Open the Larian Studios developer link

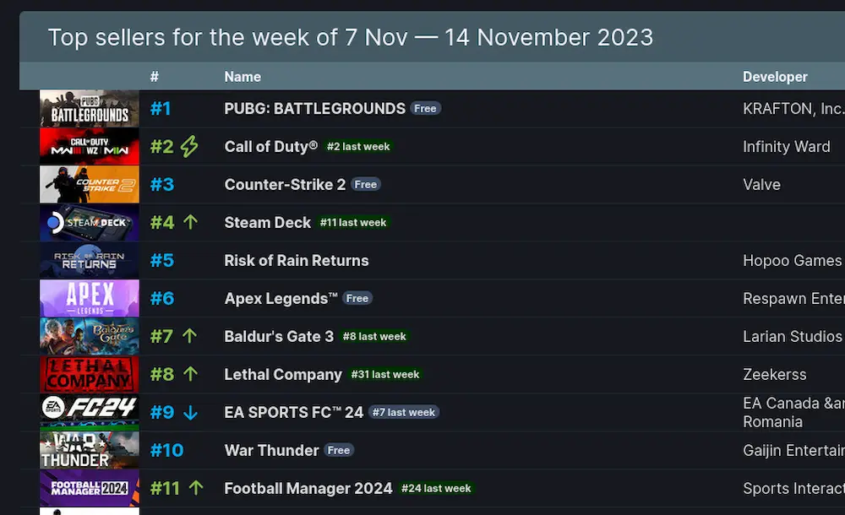pos(792,337)
